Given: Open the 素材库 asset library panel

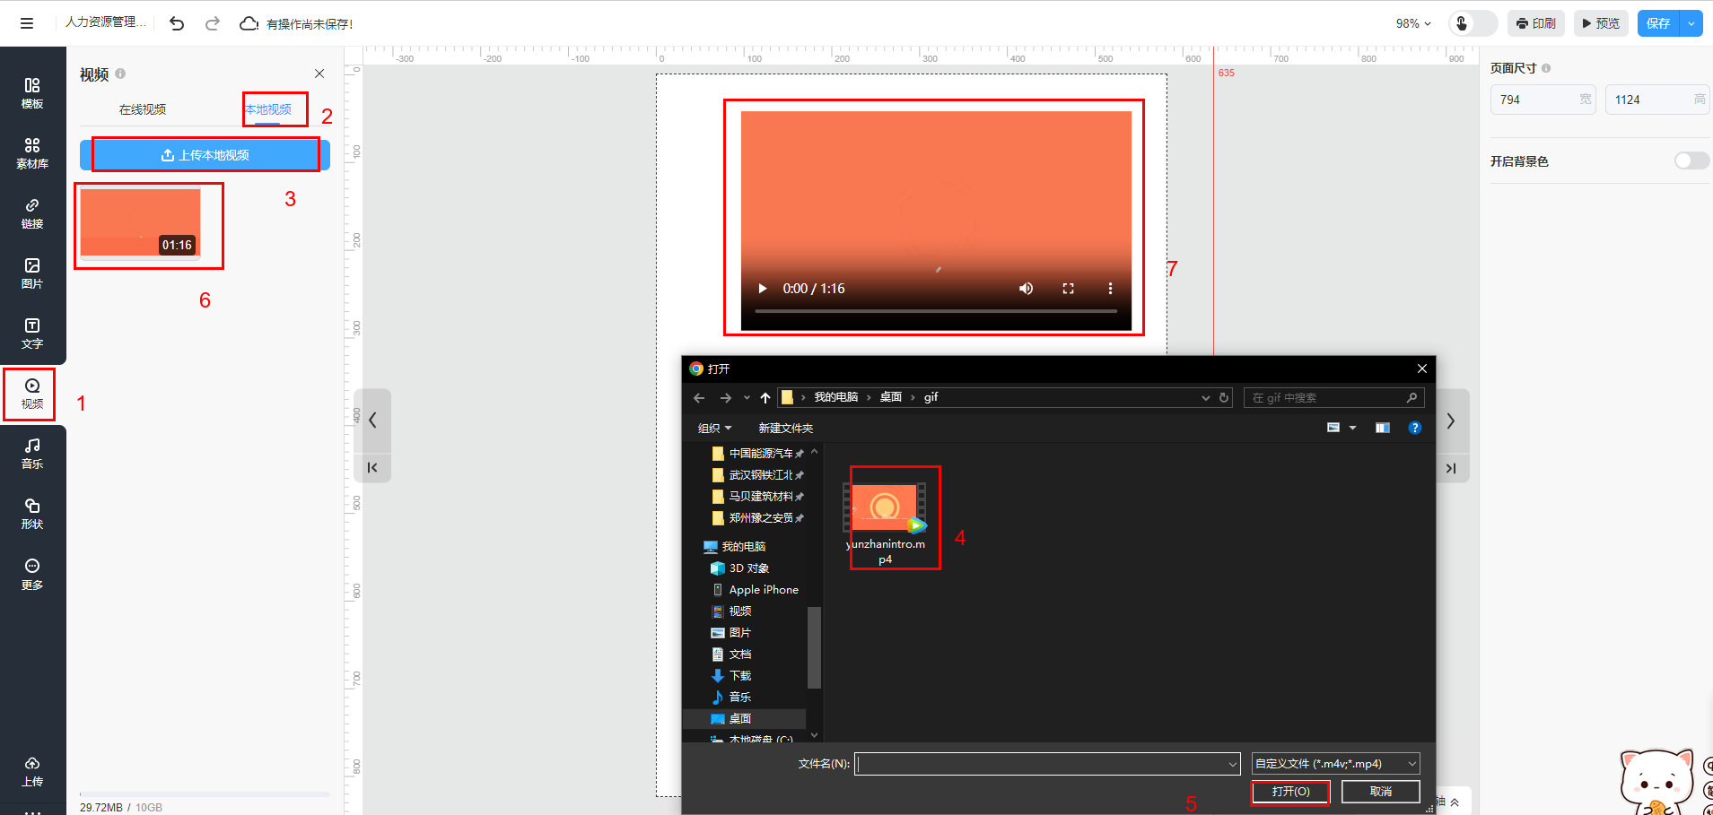Looking at the screenshot, I should pos(32,152).
